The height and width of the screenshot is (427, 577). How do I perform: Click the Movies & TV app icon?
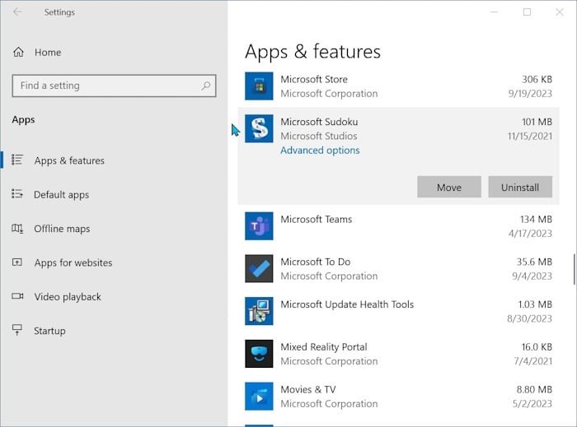pos(259,397)
